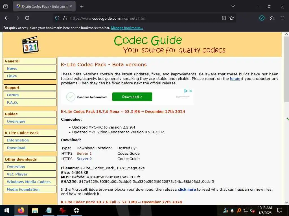
Task: Click the address bar URL field
Action: click(144, 18)
